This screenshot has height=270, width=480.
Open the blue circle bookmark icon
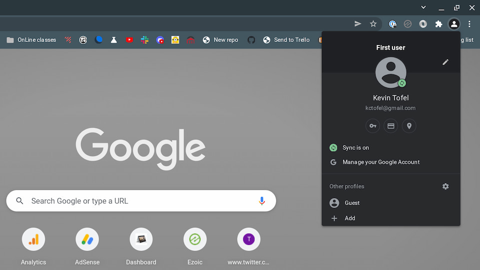point(98,40)
